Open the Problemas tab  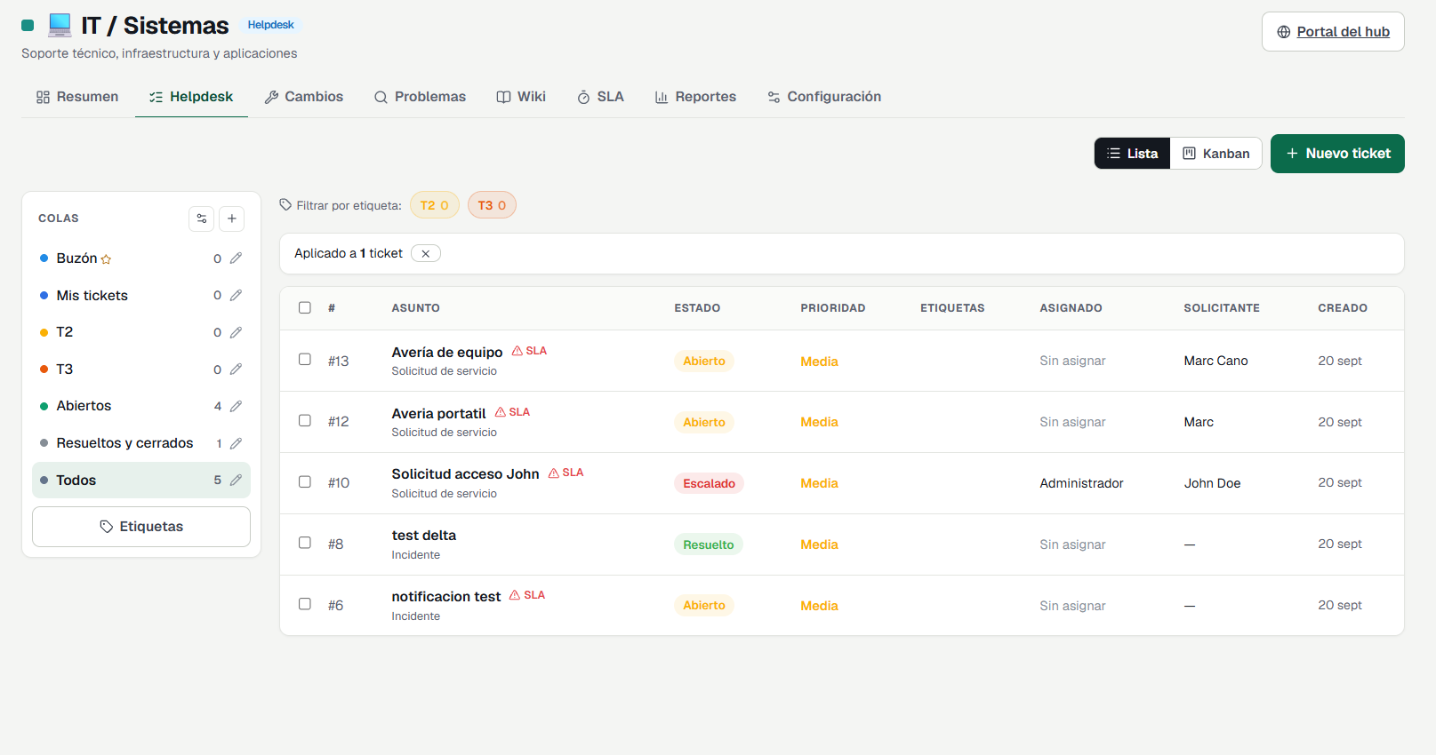(x=420, y=97)
